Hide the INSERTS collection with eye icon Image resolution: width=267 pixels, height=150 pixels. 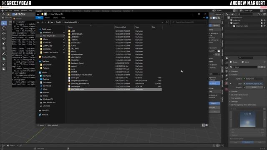[264, 23]
